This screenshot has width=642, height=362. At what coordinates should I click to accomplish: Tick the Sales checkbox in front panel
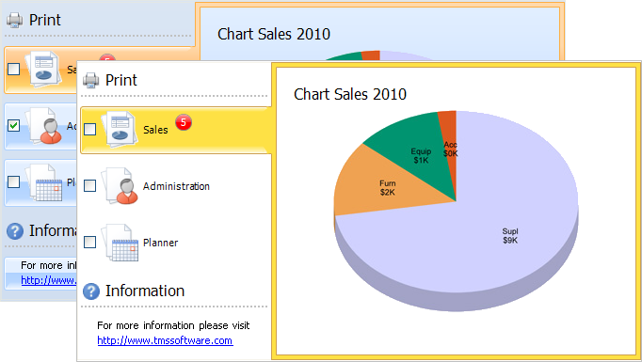[x=89, y=129]
